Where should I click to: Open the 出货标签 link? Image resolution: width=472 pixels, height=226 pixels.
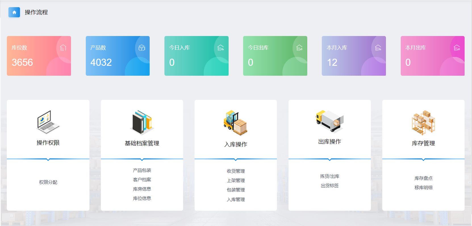(329, 185)
